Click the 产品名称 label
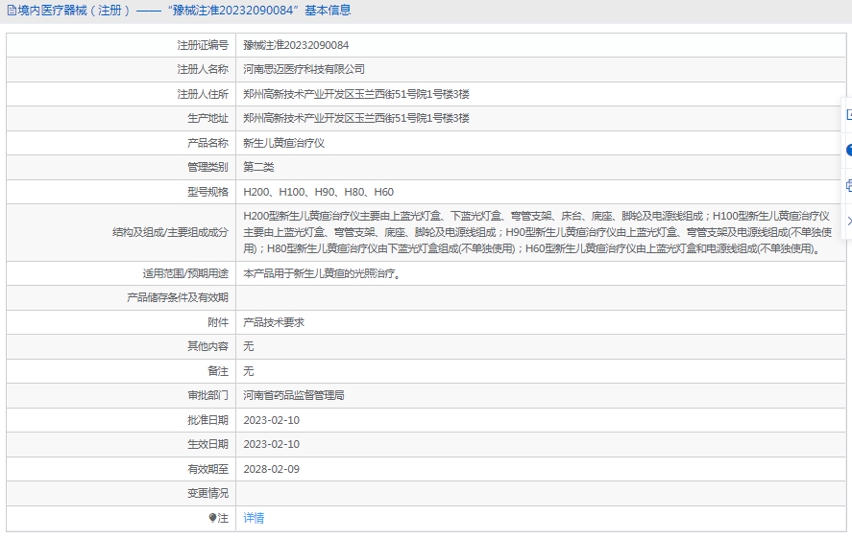Image resolution: width=852 pixels, height=539 pixels. click(x=208, y=143)
